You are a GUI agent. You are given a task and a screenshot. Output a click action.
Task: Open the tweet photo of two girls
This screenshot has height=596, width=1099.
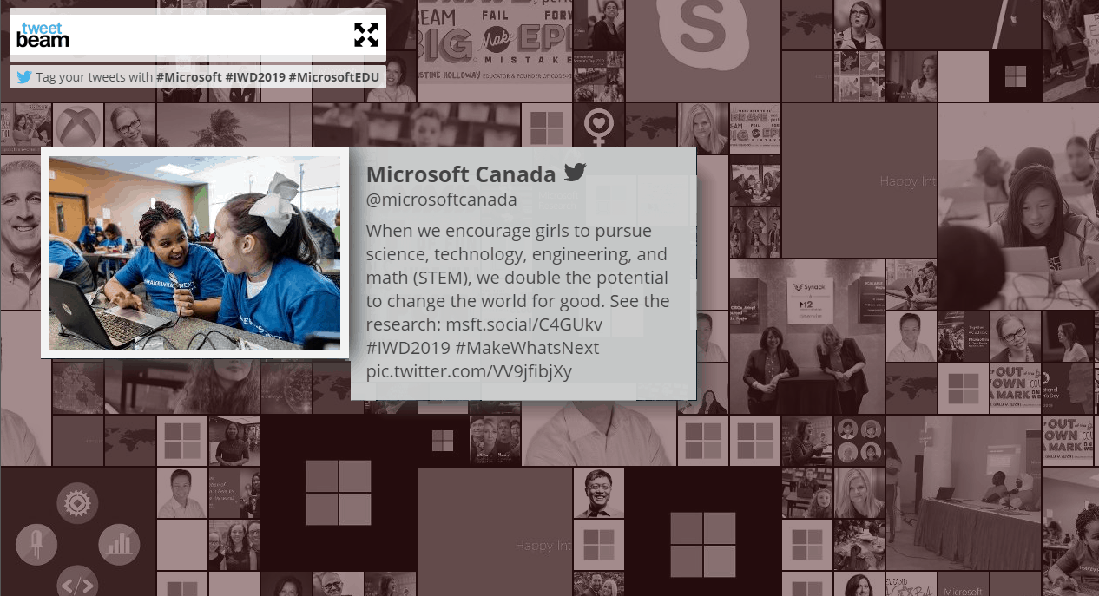click(x=194, y=252)
